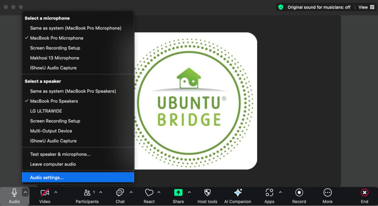Open the Chat panel icon
This screenshot has width=378, height=206.
click(x=120, y=193)
